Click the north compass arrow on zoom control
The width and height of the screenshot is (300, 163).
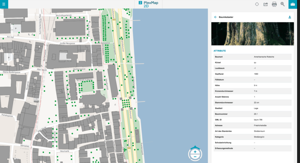click(195, 147)
